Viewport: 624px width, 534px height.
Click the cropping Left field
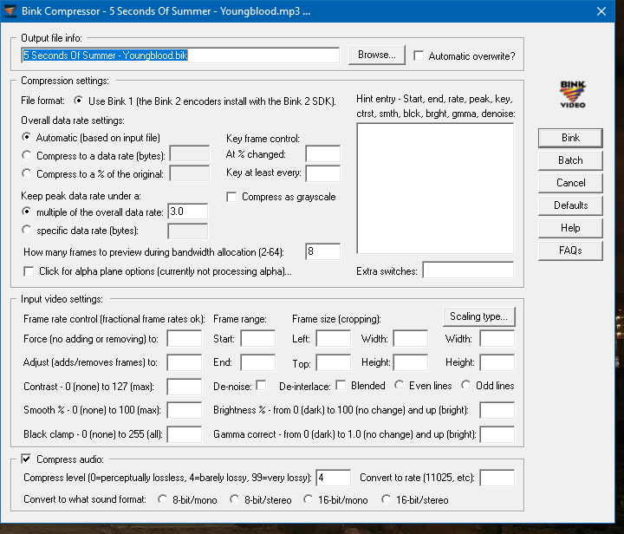point(334,339)
